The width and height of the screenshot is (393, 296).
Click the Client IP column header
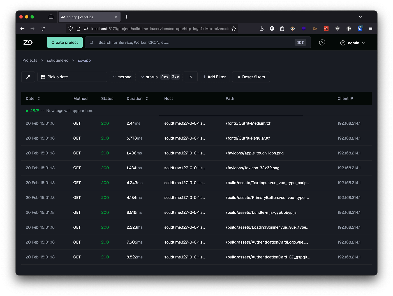(x=345, y=98)
